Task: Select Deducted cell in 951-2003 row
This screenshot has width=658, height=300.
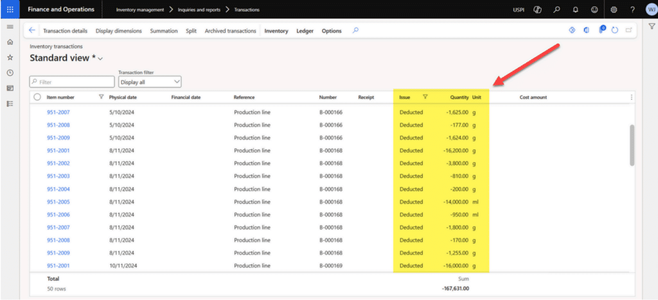Action: (411, 176)
